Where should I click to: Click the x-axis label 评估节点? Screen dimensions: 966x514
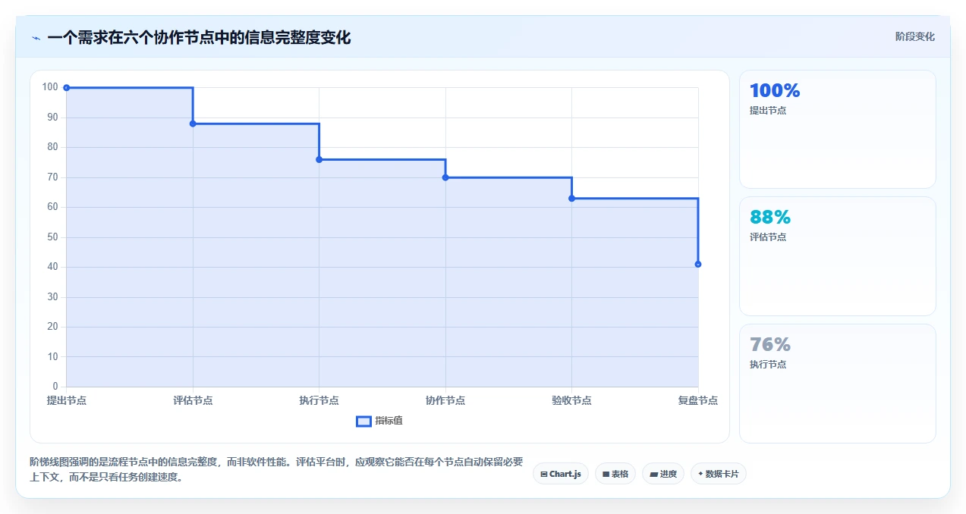[193, 400]
